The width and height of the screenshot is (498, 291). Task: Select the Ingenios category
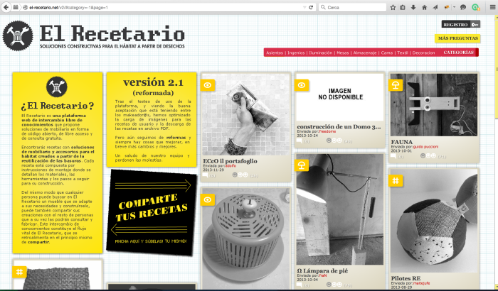pos(296,53)
